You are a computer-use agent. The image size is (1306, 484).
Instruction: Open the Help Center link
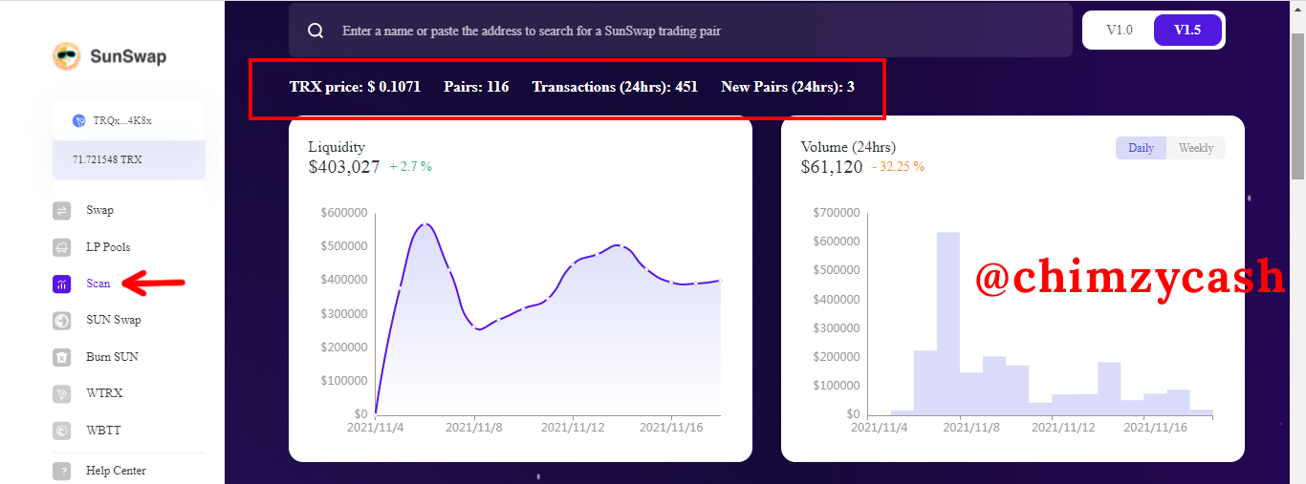pyautogui.click(x=116, y=471)
